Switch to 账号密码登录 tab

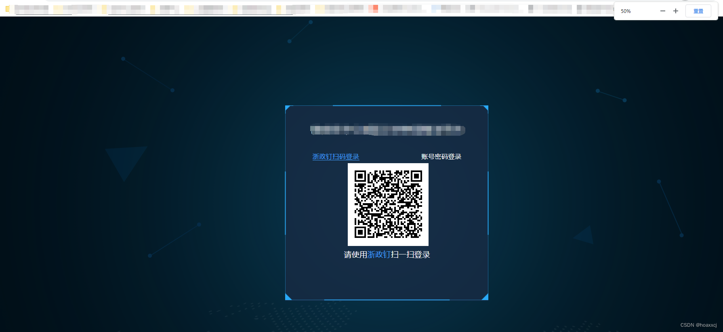(441, 157)
